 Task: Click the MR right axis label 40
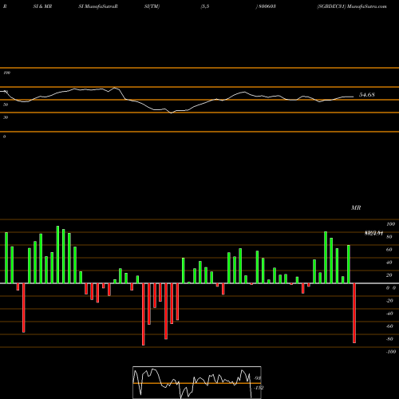(389, 263)
